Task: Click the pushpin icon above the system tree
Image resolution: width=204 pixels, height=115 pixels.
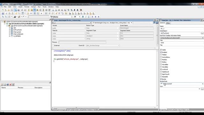Action: 50,19
